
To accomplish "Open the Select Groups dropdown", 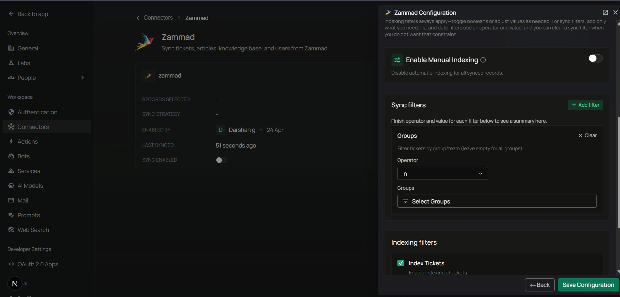I will click(497, 201).
